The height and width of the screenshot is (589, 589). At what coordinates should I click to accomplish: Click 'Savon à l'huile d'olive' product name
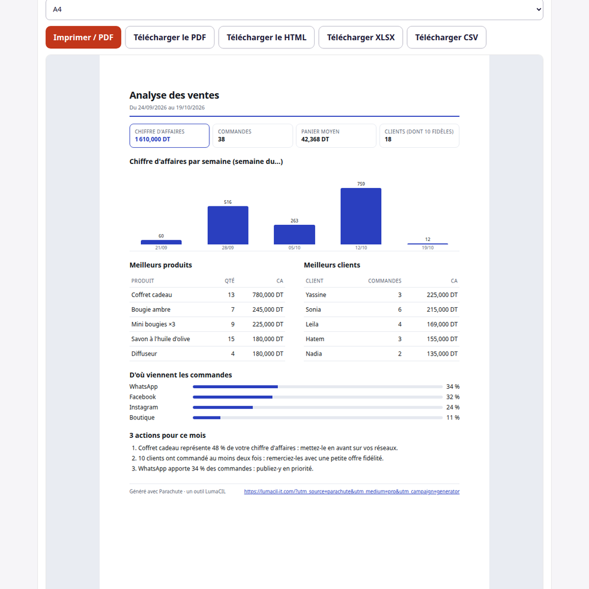click(x=160, y=339)
